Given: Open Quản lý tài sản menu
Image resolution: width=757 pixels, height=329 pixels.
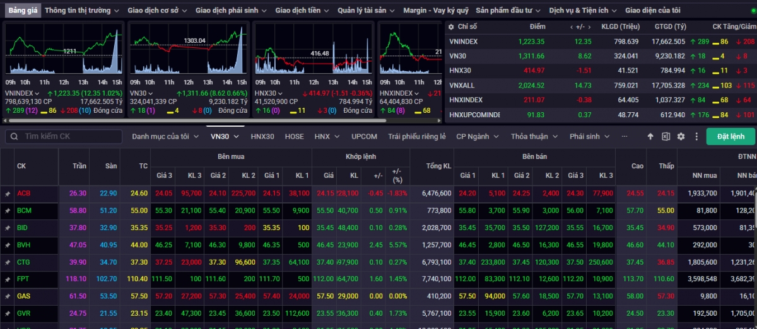Looking at the screenshot, I should click(x=367, y=10).
